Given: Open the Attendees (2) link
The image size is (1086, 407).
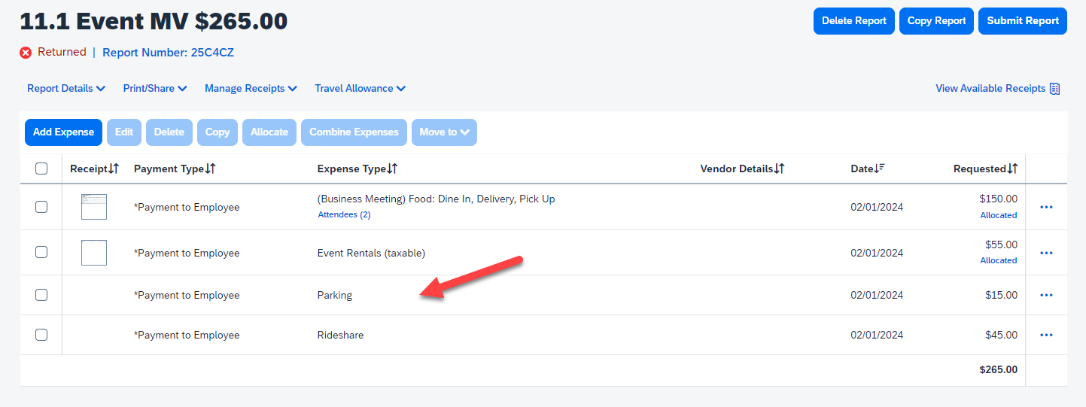Looking at the screenshot, I should 344,214.
